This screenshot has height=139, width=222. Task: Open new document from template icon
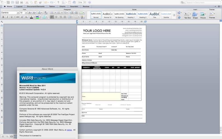click(x=8, y=2)
